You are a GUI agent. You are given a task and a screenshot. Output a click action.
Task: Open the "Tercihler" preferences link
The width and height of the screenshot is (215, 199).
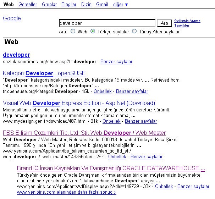(182, 26)
